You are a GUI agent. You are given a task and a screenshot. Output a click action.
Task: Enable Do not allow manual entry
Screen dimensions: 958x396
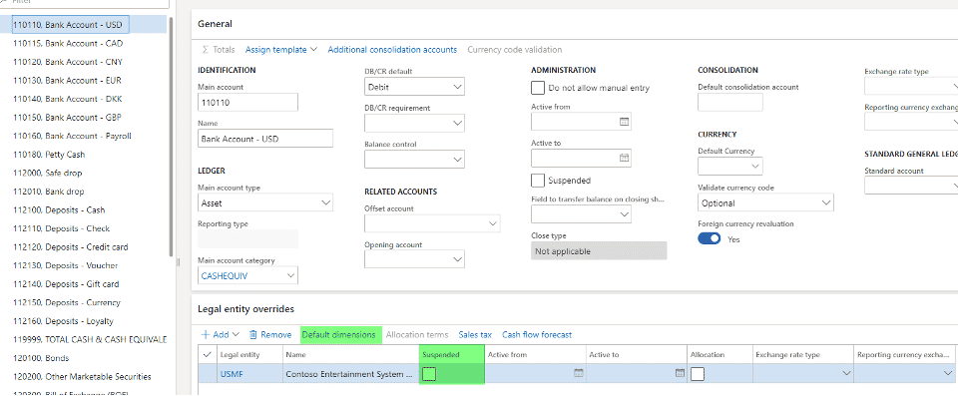click(x=538, y=88)
